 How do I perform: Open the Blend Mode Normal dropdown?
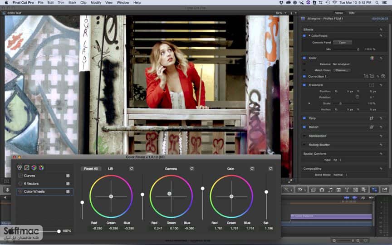pos(340,175)
